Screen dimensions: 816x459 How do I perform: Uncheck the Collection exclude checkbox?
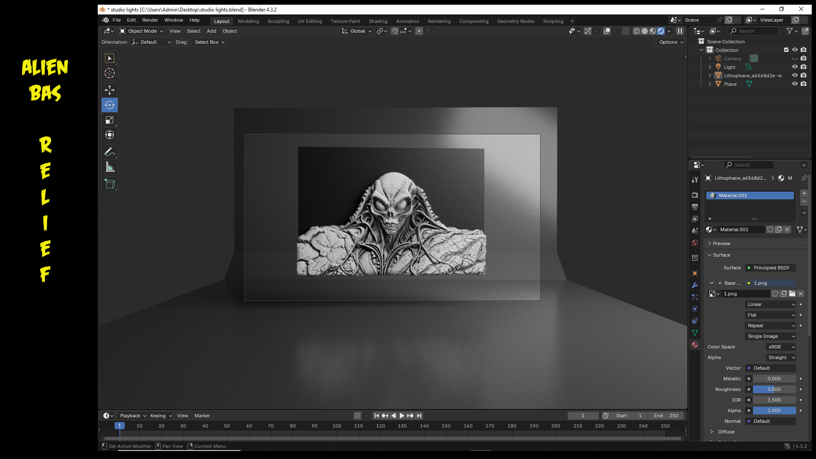786,50
